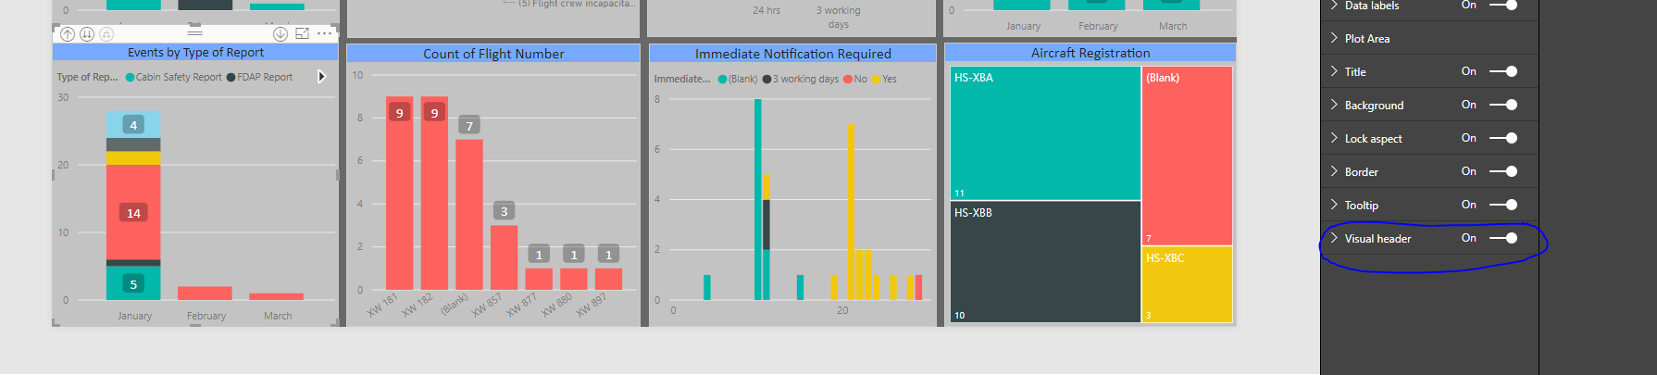Click expand all down one level icon
Screen dimensions: 1657x375
click(x=106, y=33)
